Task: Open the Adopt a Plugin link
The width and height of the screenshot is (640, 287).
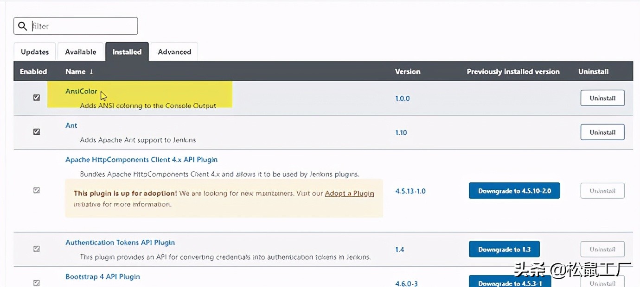Action: (x=349, y=193)
